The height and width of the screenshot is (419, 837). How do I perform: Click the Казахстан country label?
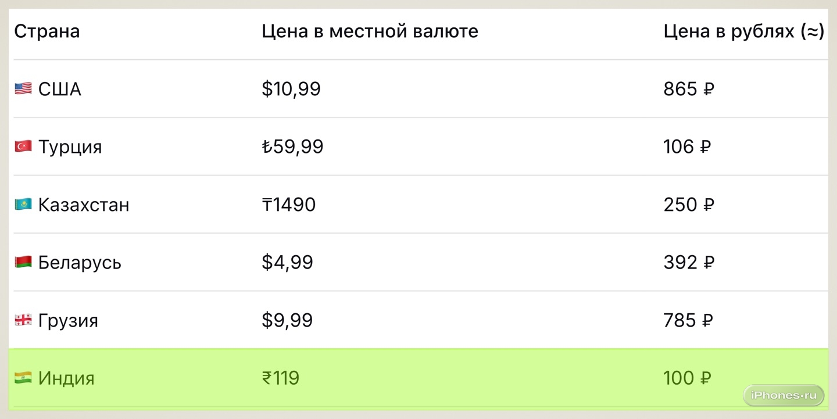(x=84, y=205)
